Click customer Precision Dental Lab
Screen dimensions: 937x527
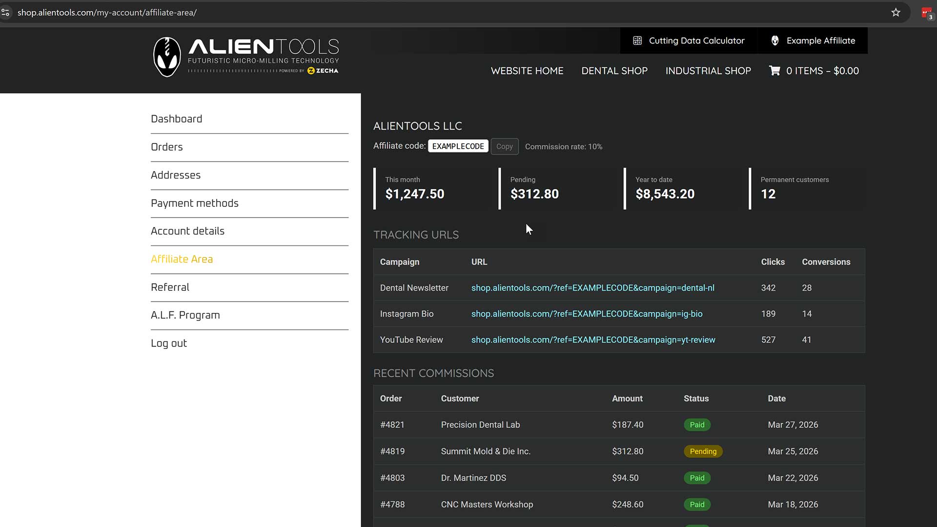click(480, 425)
